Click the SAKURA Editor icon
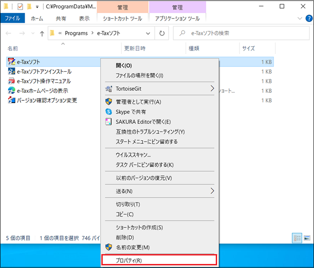The width and height of the screenshot is (314, 268). pos(109,121)
